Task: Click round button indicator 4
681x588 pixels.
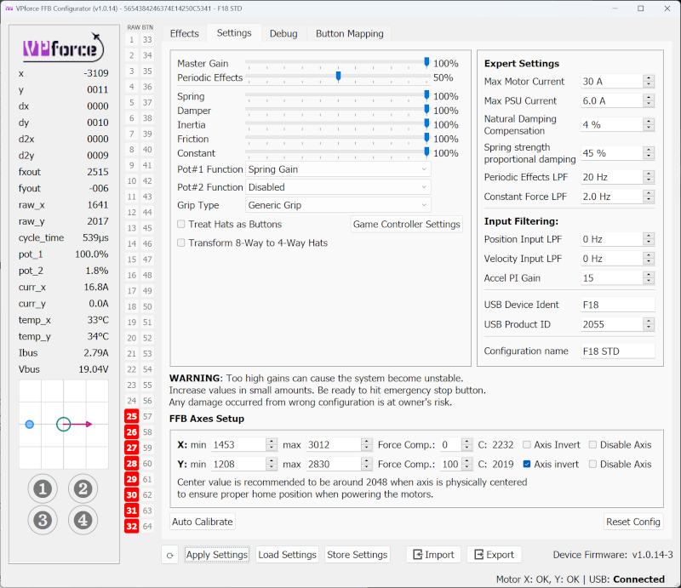Action: coord(83,520)
